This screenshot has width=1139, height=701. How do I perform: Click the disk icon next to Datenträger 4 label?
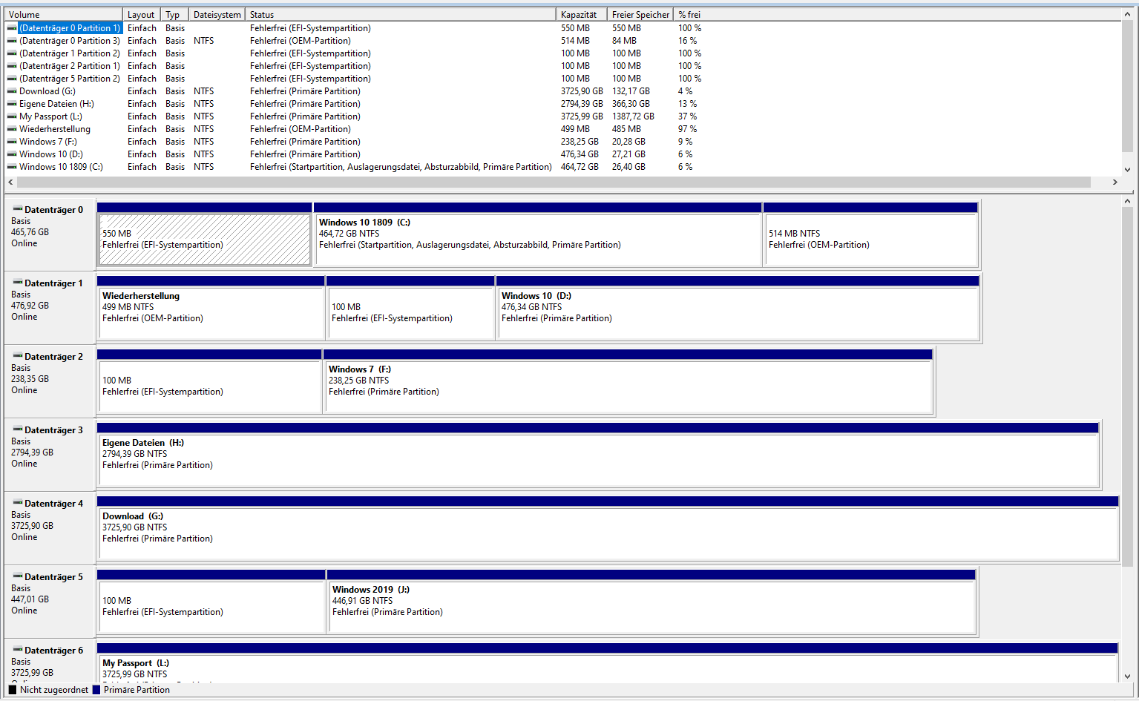tap(18, 503)
